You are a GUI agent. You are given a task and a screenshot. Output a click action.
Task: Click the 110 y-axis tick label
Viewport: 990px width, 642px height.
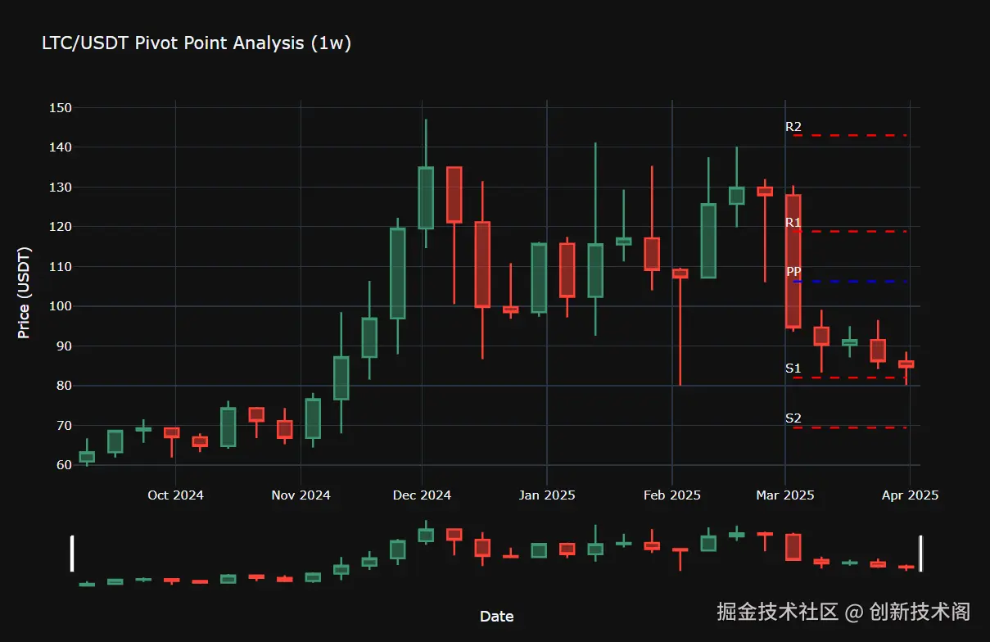61,267
